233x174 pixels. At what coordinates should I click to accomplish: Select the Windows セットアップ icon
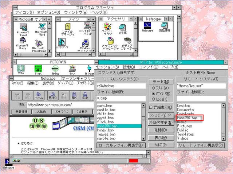pos(85,46)
